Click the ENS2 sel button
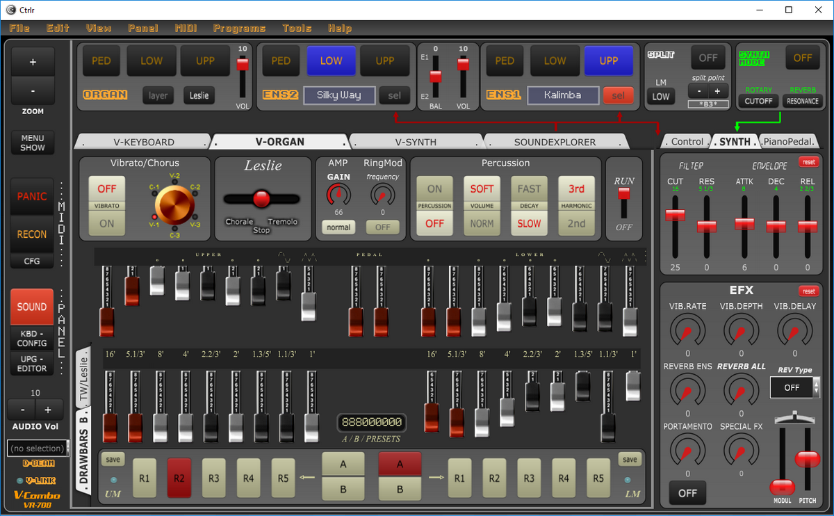Image resolution: width=834 pixels, height=516 pixels. (395, 95)
